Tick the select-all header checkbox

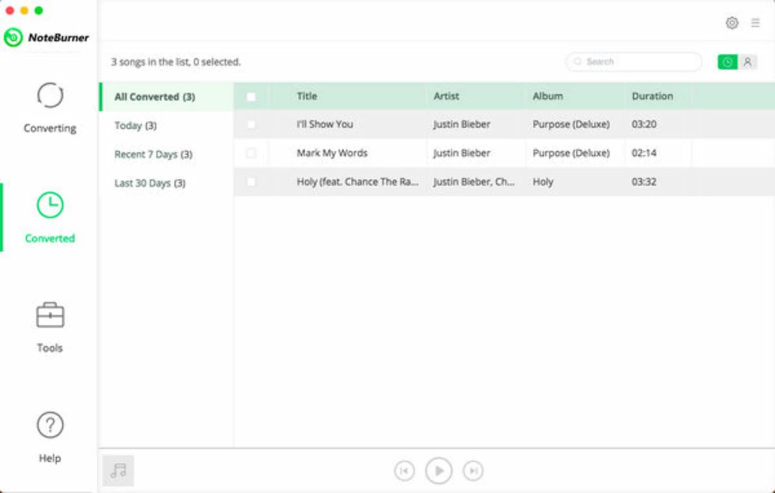(x=251, y=97)
